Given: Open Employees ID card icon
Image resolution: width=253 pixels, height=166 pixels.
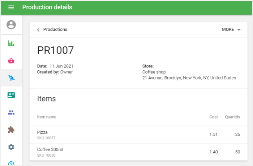Looking at the screenshot, I should tap(11, 95).
